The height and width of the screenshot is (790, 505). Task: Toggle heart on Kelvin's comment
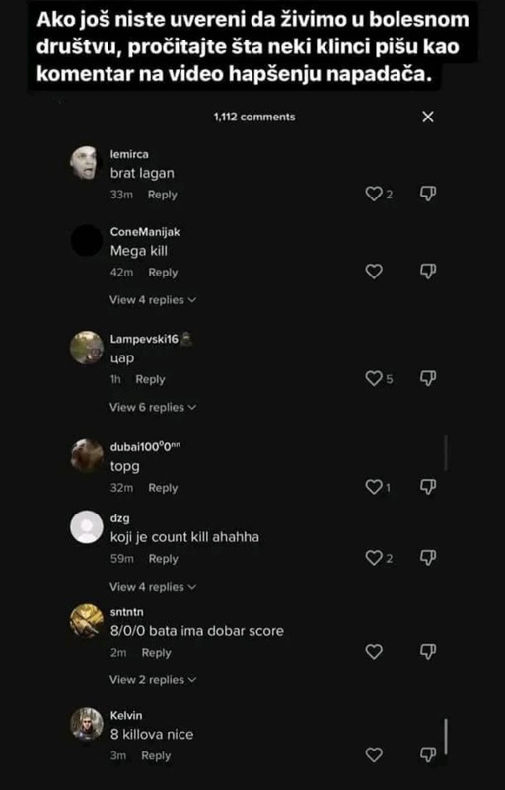pyautogui.click(x=374, y=754)
